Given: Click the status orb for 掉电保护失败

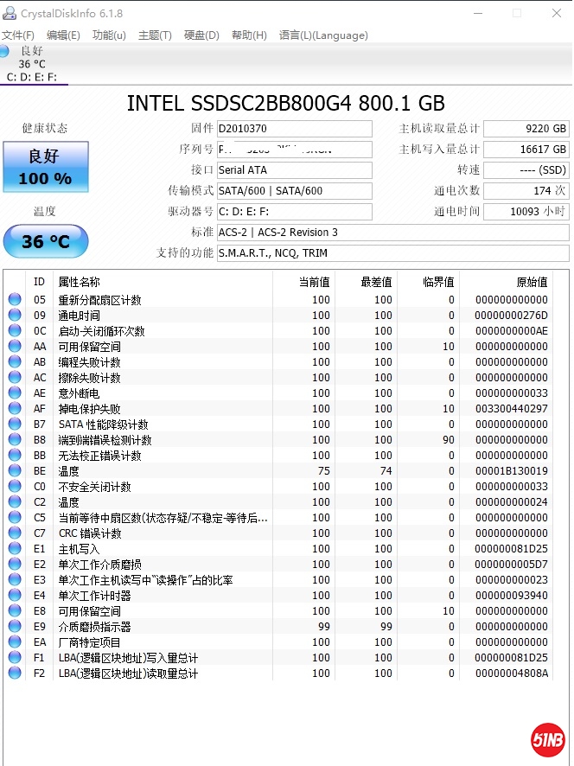Looking at the screenshot, I should 15,409.
